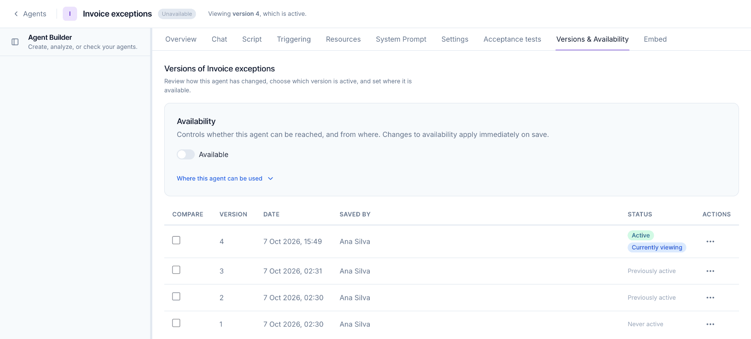This screenshot has width=751, height=339.
Task: Click the DATE column header
Action: tap(272, 215)
